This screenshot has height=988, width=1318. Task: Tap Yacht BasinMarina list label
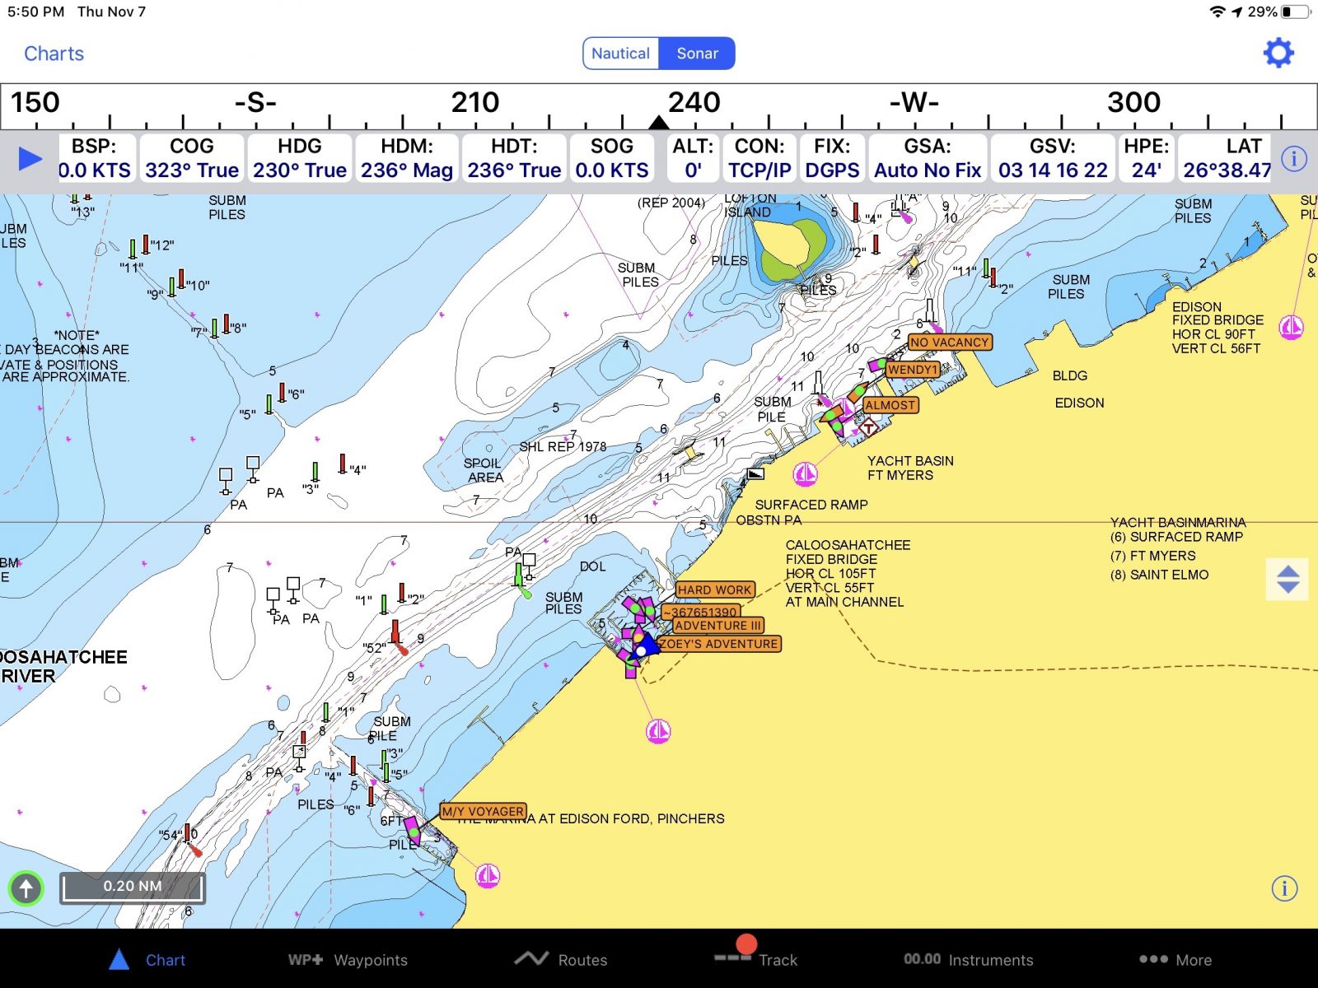(x=1178, y=522)
